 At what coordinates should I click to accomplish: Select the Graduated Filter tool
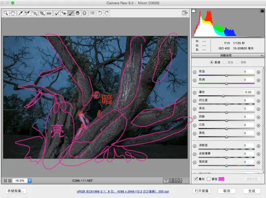(x=77, y=13)
